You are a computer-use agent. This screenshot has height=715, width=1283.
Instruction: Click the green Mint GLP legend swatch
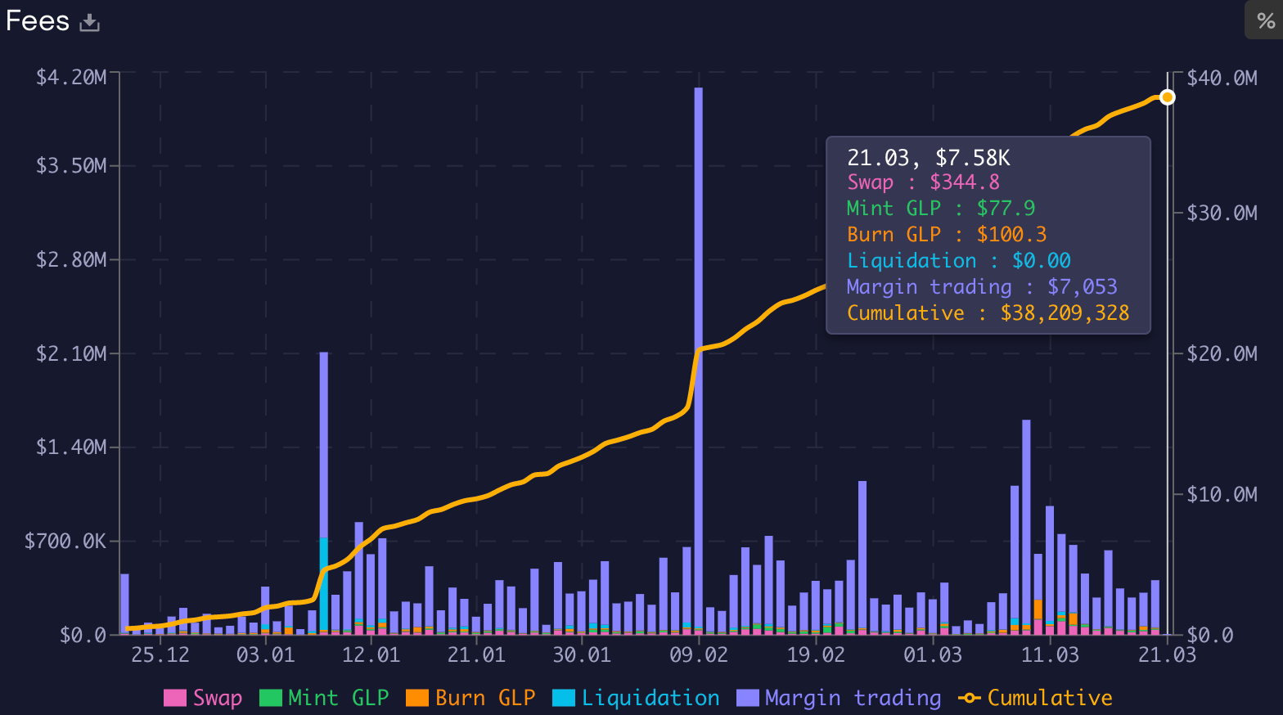pyautogui.click(x=270, y=698)
